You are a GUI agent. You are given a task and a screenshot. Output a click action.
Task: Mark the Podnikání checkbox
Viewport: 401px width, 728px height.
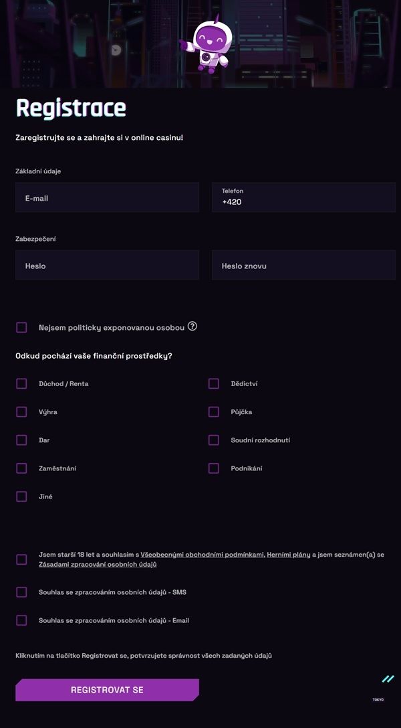point(214,468)
